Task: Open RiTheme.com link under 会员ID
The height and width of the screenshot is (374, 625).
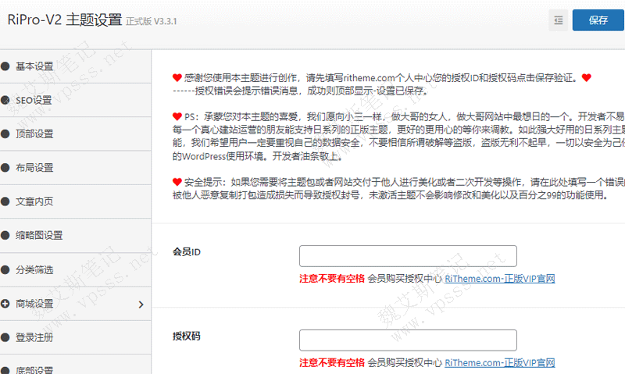Action: (x=500, y=278)
